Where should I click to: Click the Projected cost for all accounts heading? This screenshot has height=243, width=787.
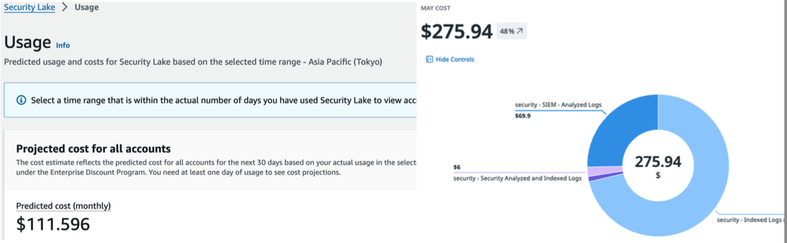93,149
